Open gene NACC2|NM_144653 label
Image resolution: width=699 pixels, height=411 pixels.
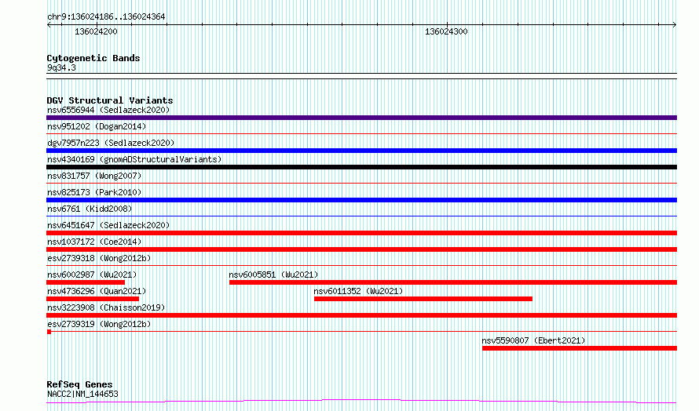coord(83,394)
